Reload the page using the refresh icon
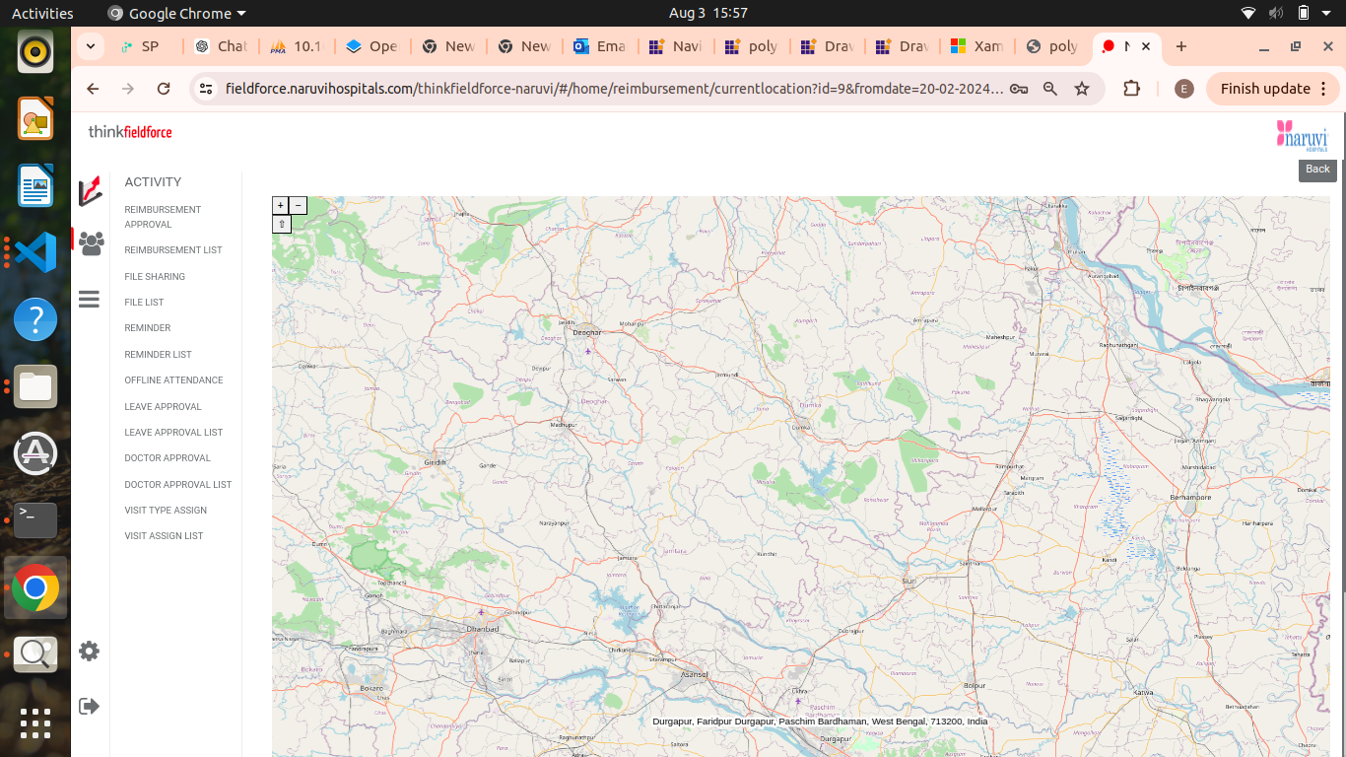The height and width of the screenshot is (757, 1346). [163, 88]
